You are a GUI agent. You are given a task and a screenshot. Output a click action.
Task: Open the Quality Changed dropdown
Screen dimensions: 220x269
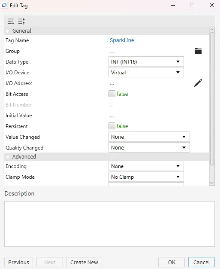[x=149, y=147]
